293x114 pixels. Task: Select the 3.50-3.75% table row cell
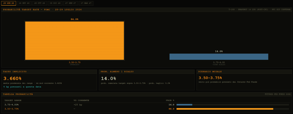coord(11,109)
